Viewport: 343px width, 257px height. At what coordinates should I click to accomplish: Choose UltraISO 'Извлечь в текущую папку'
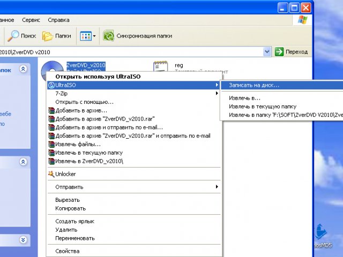point(282,107)
